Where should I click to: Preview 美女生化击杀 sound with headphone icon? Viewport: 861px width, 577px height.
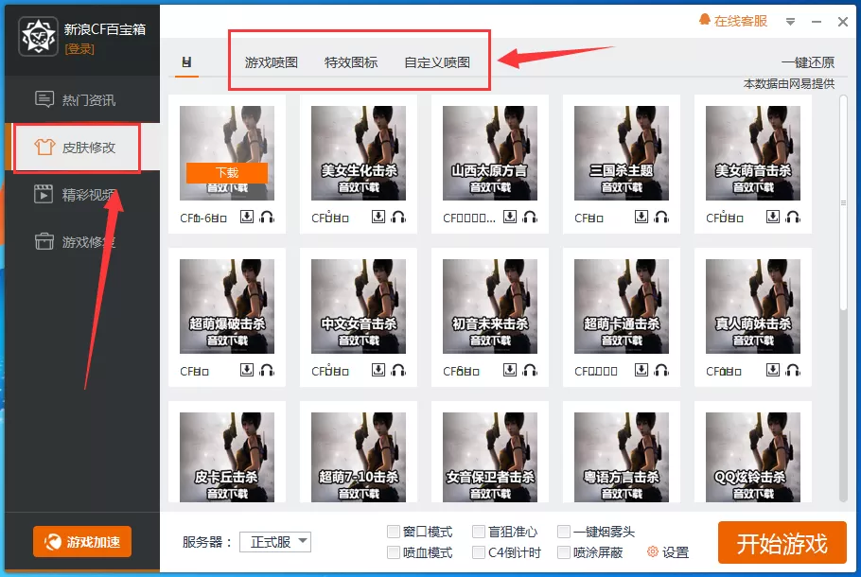(x=398, y=217)
